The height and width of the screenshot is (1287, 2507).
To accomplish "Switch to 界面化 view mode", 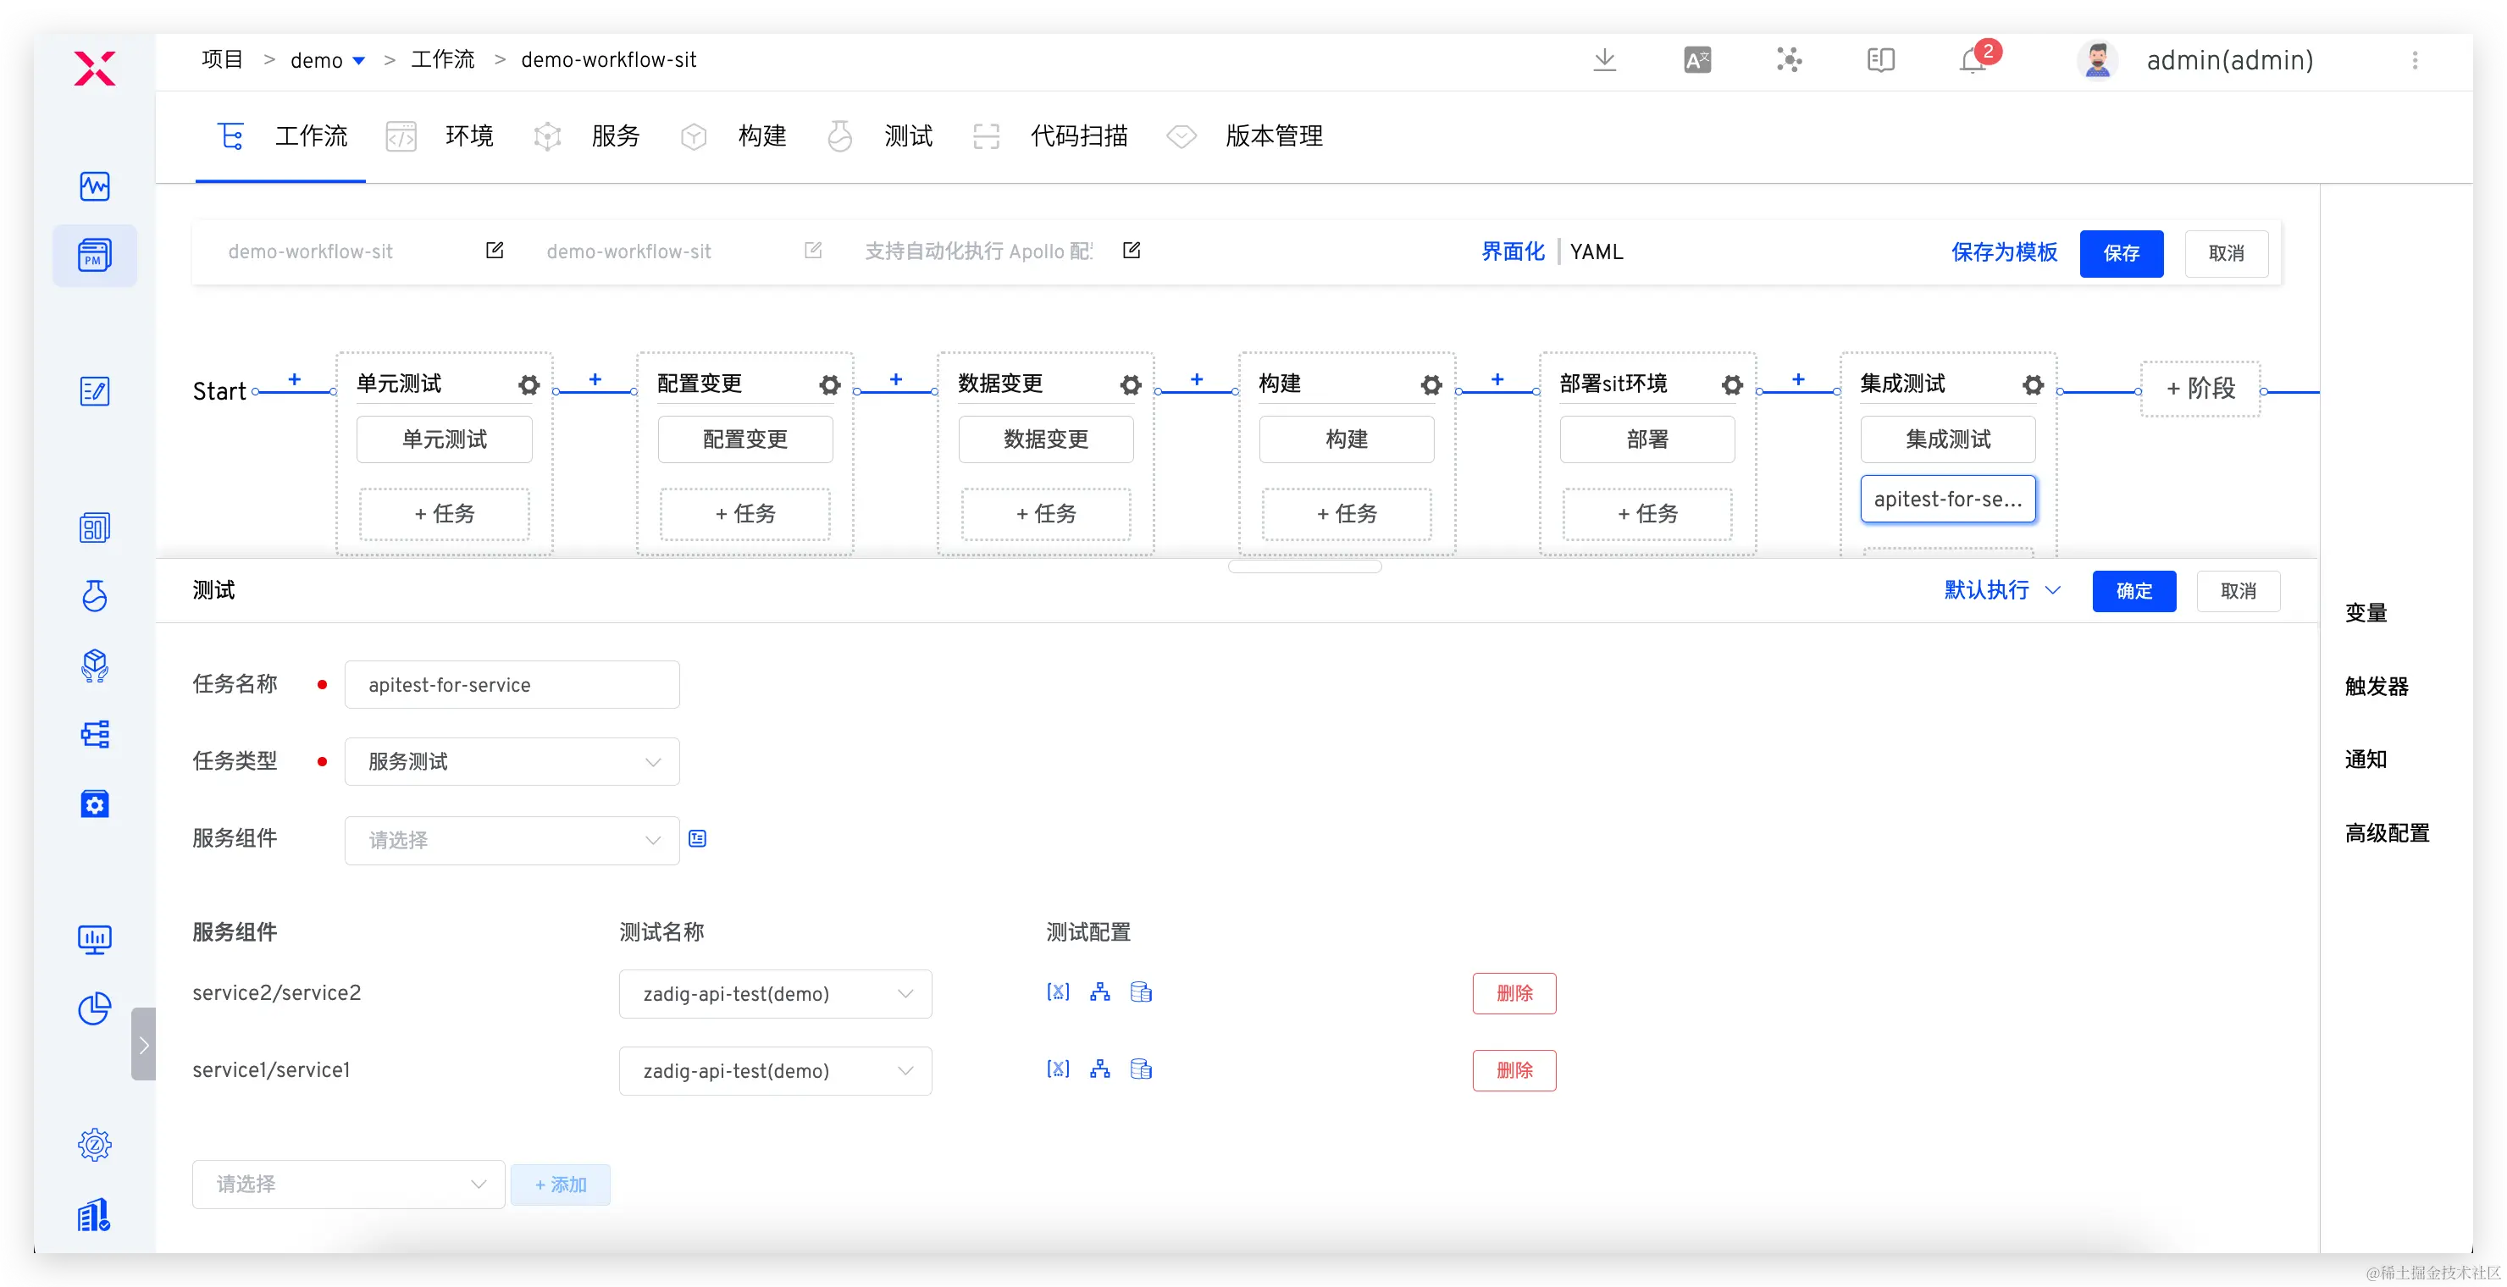I will pos(1513,252).
